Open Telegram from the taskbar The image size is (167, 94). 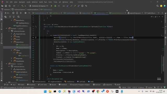[x=60, y=91]
